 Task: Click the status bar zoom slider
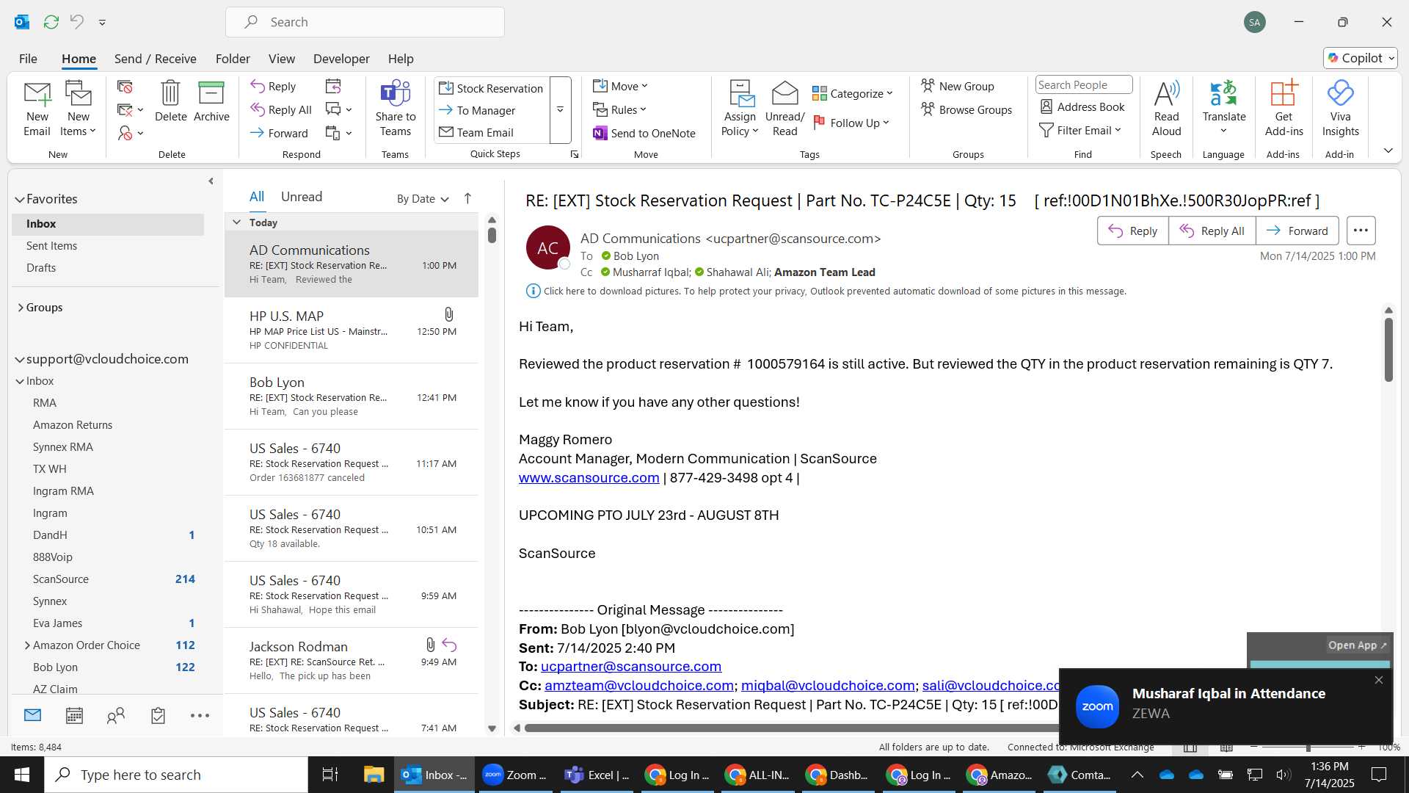tap(1308, 747)
